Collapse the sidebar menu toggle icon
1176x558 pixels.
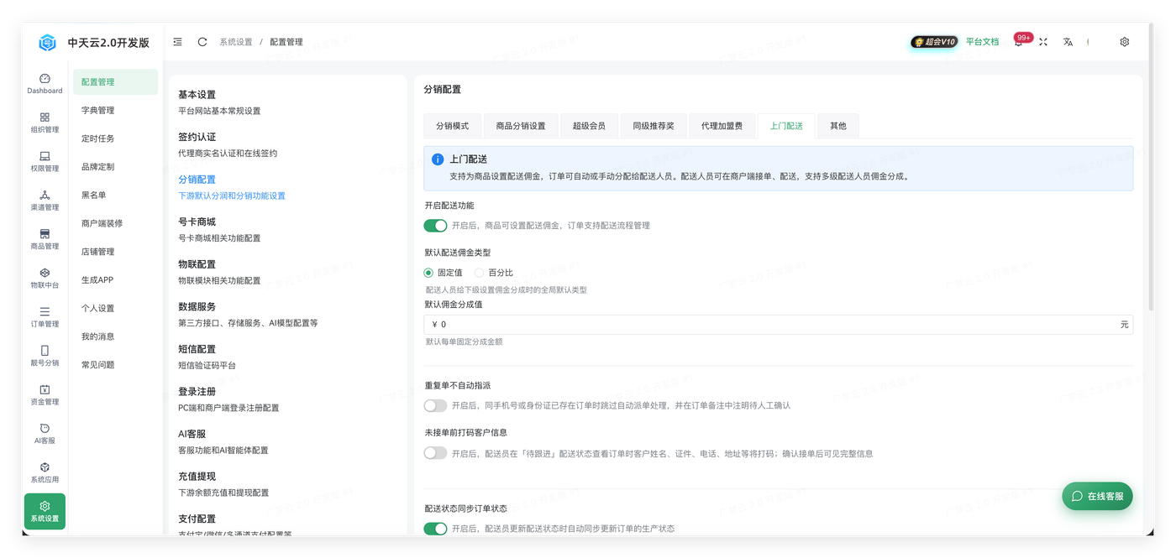point(178,42)
